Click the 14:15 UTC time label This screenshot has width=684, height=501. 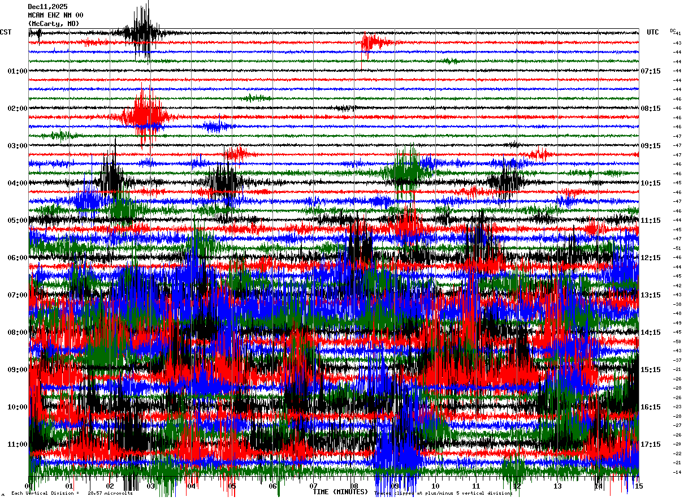pos(651,332)
